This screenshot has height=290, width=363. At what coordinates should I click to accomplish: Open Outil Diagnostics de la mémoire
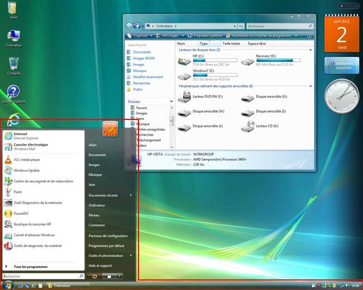click(x=43, y=203)
